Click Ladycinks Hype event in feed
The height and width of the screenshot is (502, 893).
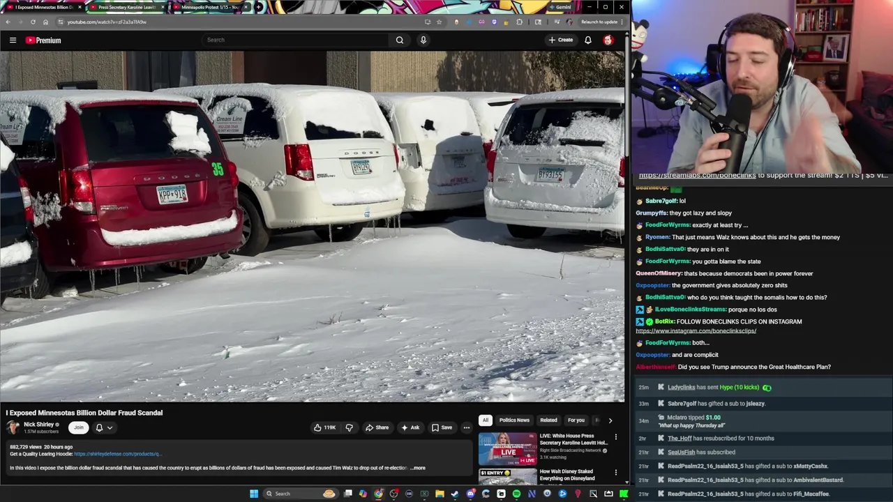click(764, 388)
